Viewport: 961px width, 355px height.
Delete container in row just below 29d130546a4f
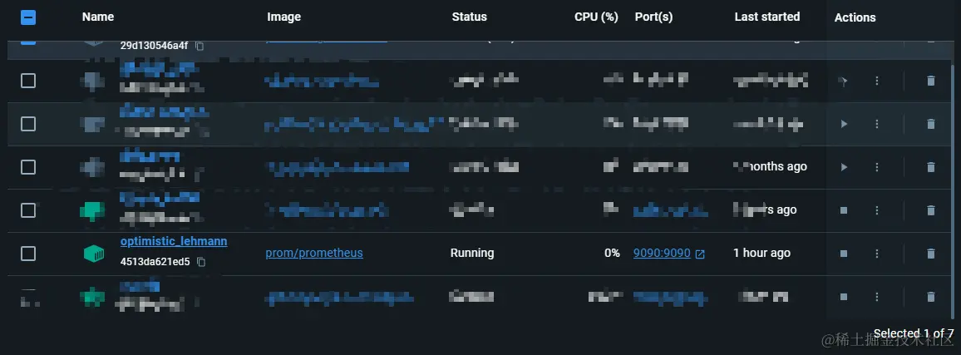coord(931,81)
